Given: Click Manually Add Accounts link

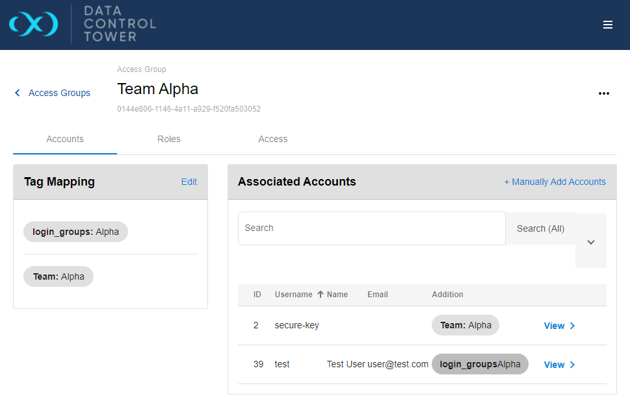Looking at the screenshot, I should pos(555,182).
